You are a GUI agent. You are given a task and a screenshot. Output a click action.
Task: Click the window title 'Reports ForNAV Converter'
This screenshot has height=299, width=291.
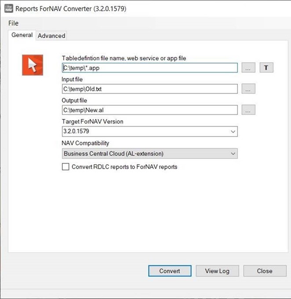[x=71, y=9]
